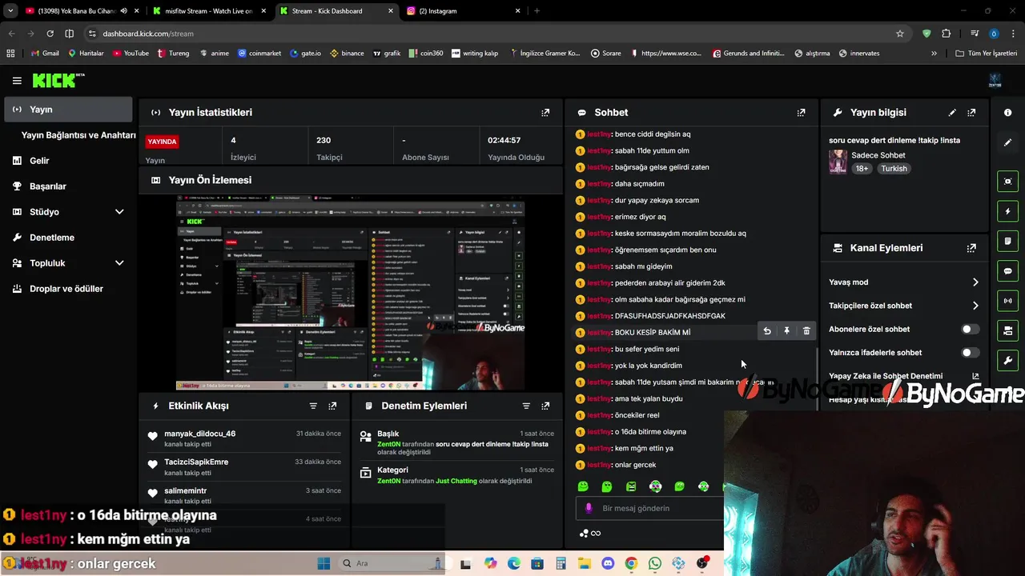Screen dimensions: 1025x576
Task: Enable Yalnızca ifadelerle sohbet switch
Action: click(x=970, y=353)
